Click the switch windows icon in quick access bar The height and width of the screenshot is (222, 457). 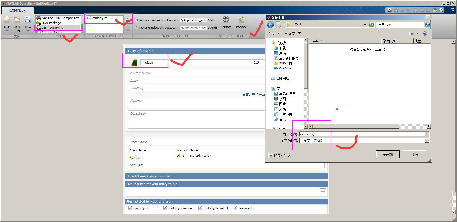[435, 10]
